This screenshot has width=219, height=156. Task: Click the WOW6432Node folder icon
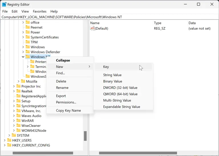19,130
